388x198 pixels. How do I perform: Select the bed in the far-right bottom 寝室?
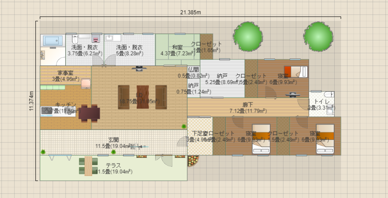325,139
